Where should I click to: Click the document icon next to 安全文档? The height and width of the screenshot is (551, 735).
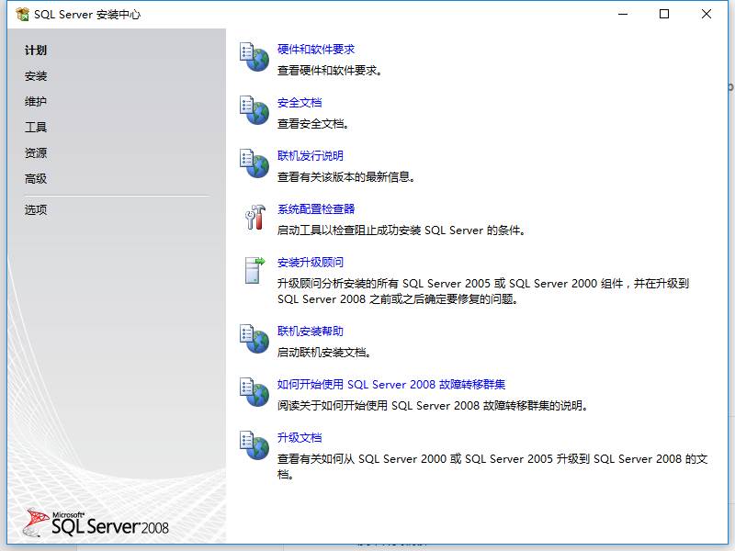(x=254, y=110)
